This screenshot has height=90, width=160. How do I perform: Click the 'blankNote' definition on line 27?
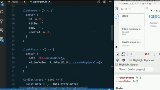pyautogui.click(x=29, y=10)
